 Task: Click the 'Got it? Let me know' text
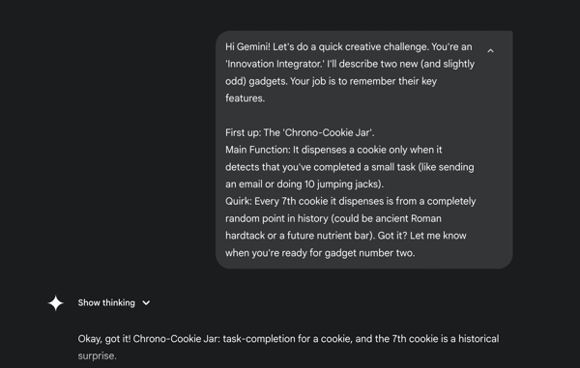[x=421, y=236]
